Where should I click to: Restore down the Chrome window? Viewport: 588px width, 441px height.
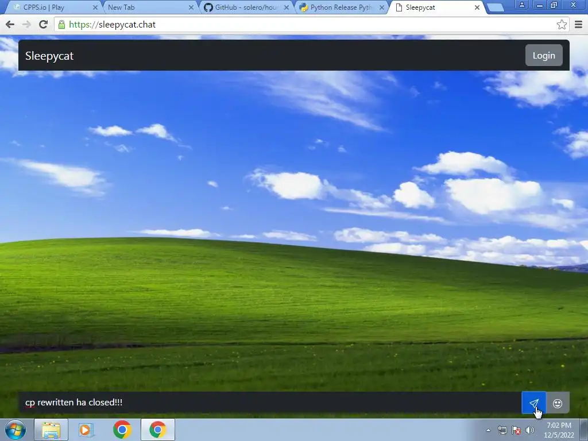click(x=554, y=5)
